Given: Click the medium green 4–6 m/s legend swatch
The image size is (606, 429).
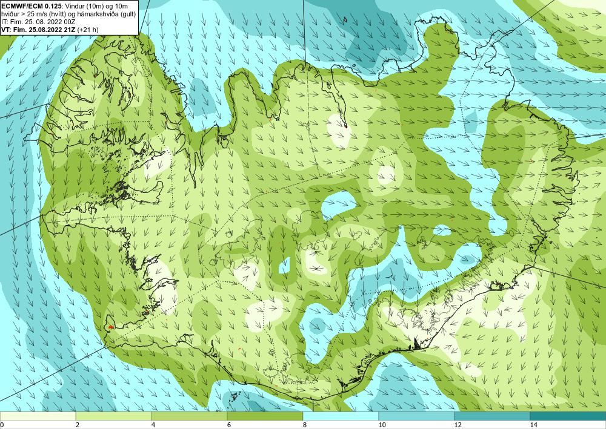Looking at the screenshot, I should click(x=189, y=416).
